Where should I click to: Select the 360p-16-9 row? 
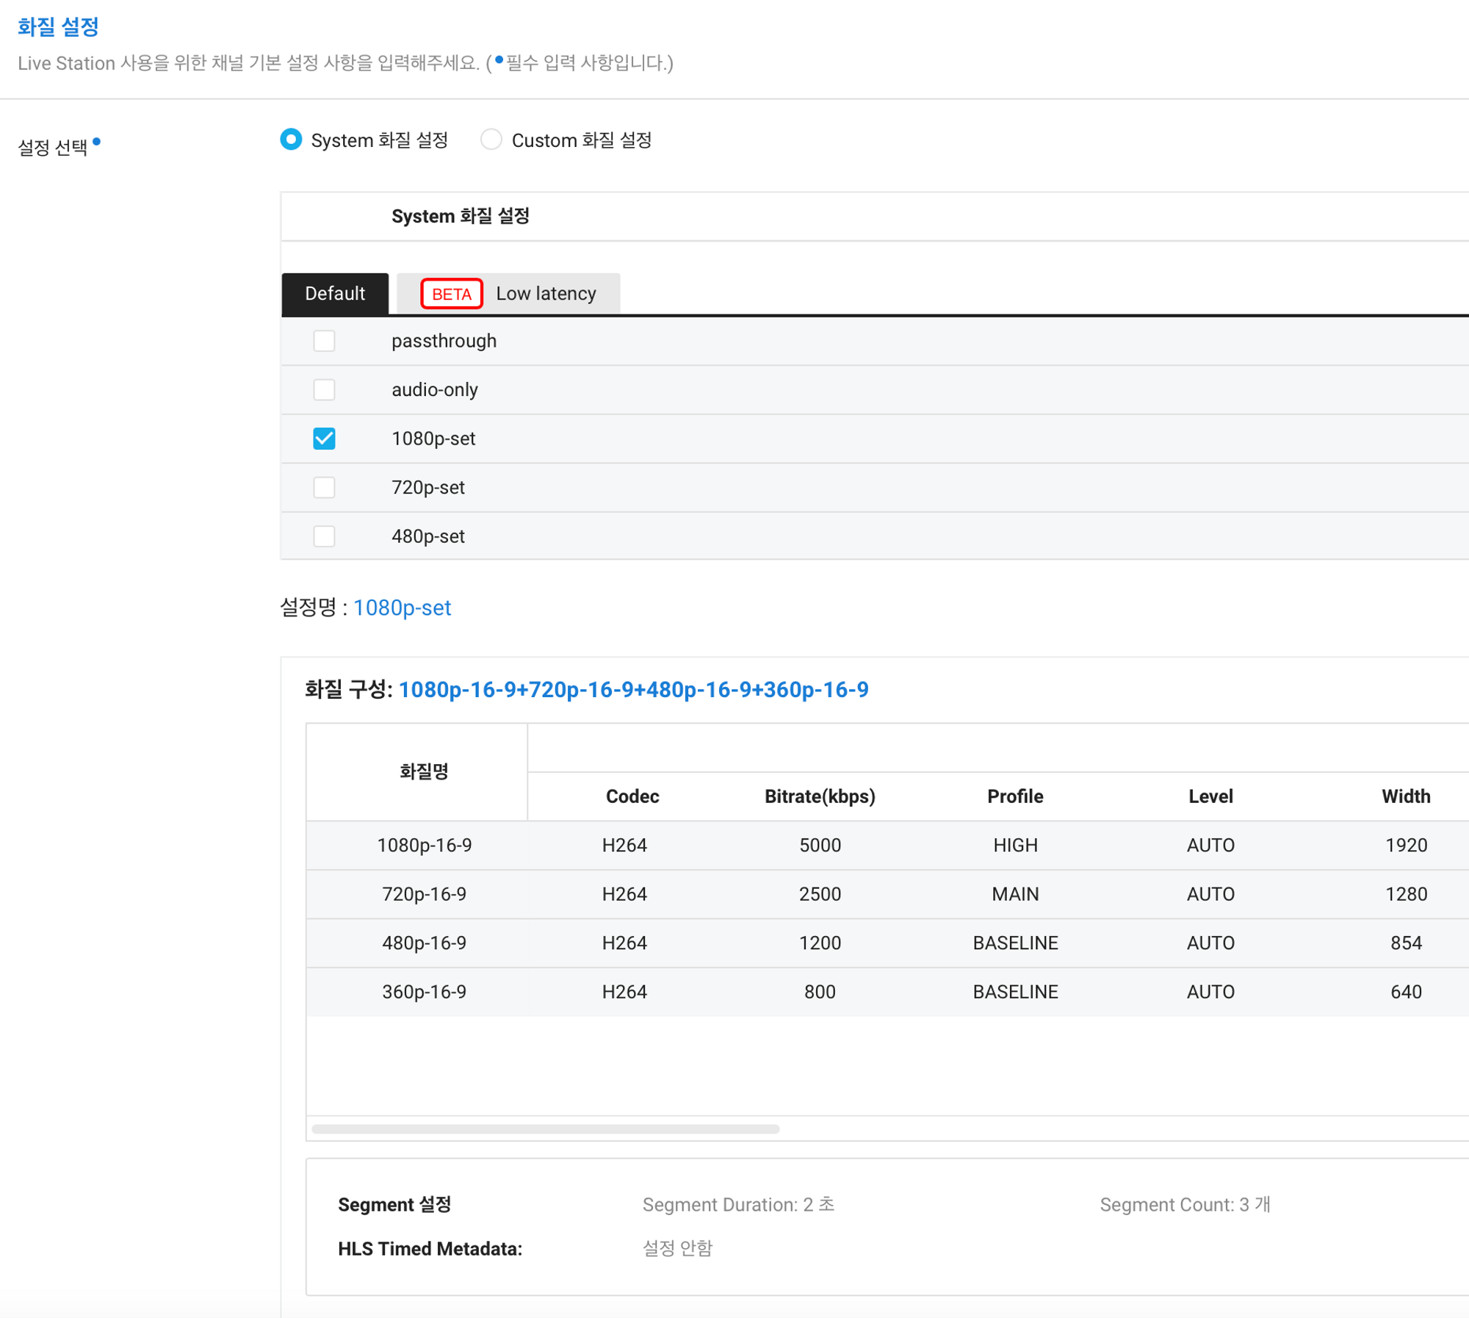pyautogui.click(x=424, y=992)
